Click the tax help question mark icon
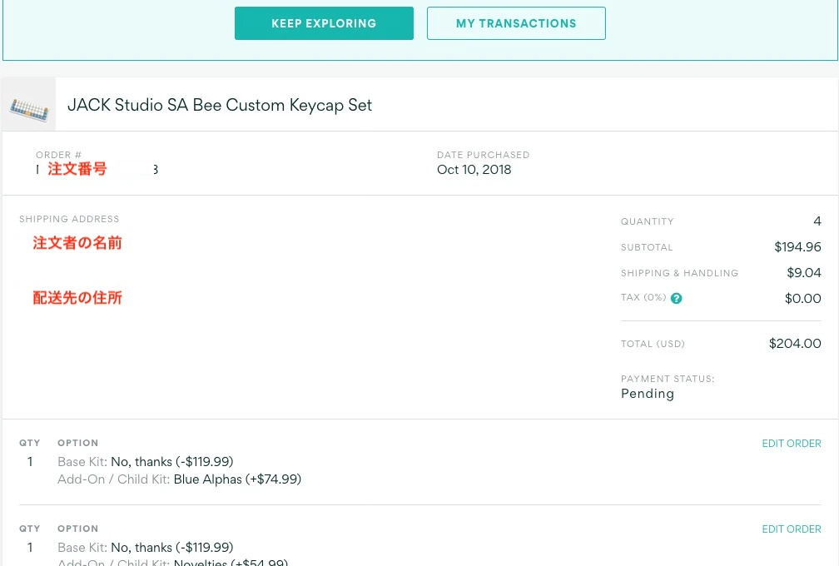The width and height of the screenshot is (839, 566). [x=677, y=298]
